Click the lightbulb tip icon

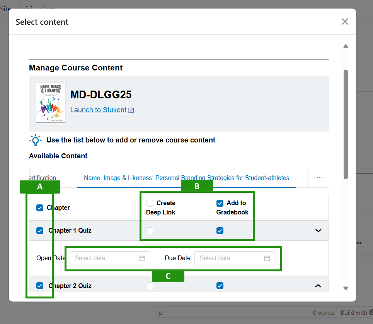coord(36,140)
